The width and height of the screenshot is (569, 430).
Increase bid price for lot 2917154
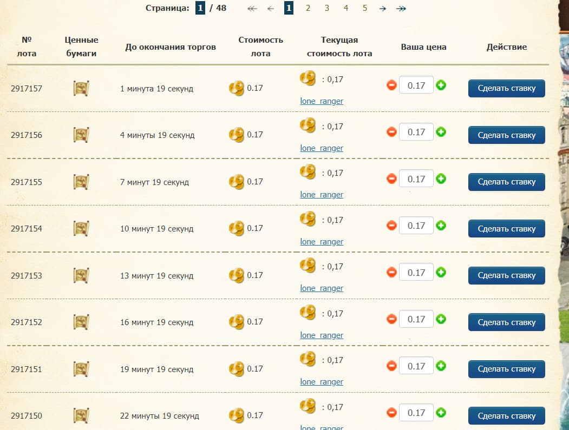pos(441,226)
